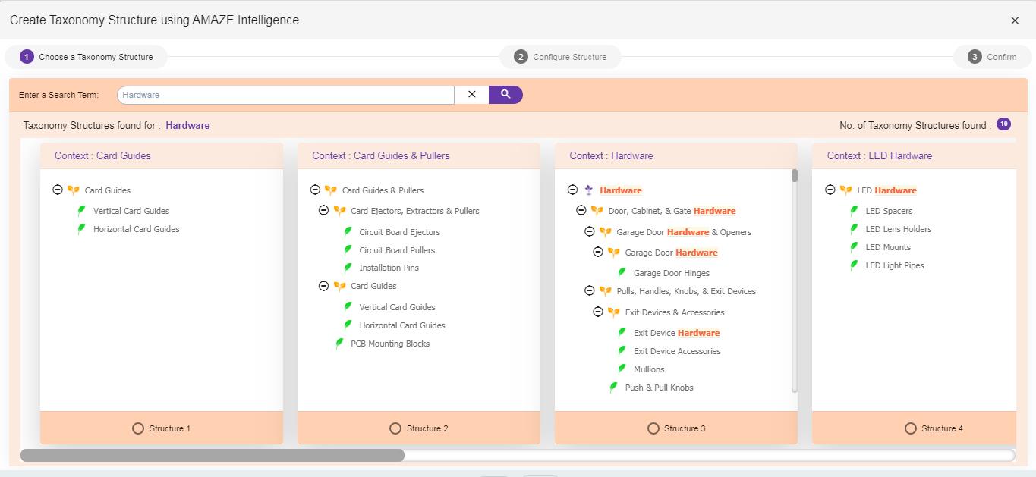
Task: Collapse Pulls, Handles, Knobs, & Exit Devices
Action: [x=589, y=290]
